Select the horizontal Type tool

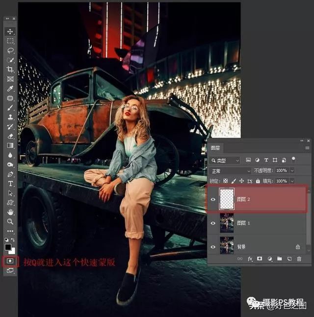pos(10,183)
